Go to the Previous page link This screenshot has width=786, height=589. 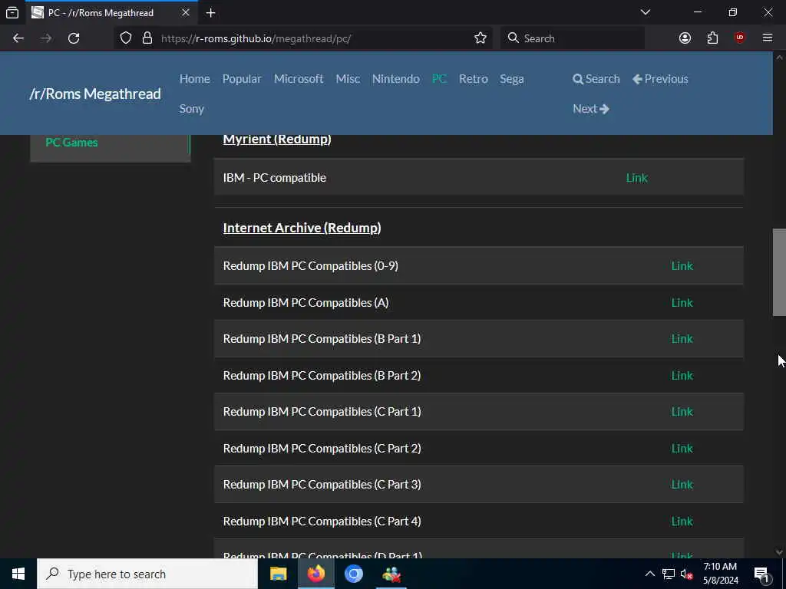click(660, 79)
